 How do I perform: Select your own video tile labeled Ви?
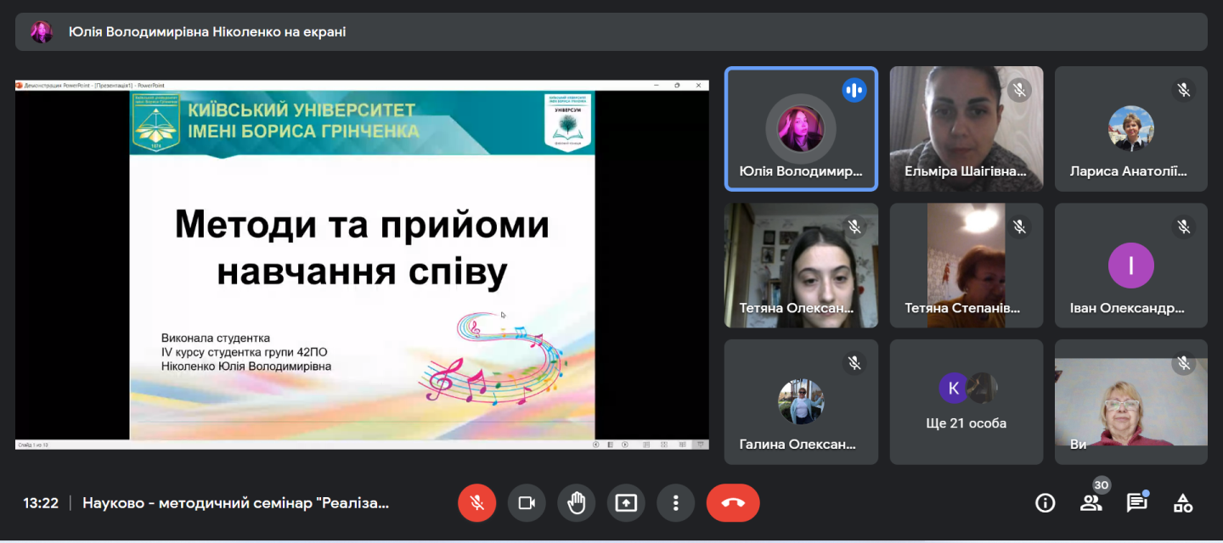1131,402
